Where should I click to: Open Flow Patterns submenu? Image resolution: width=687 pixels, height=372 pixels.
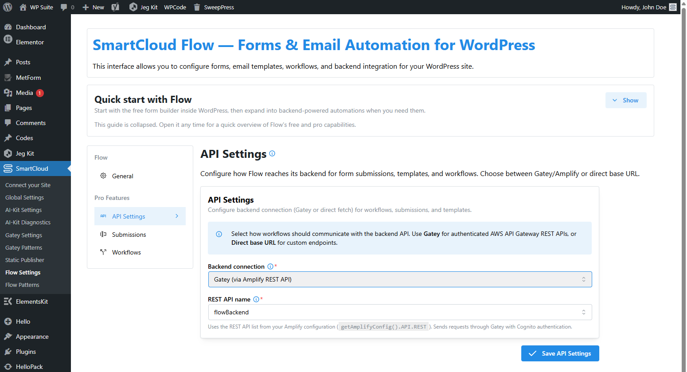[x=22, y=285]
